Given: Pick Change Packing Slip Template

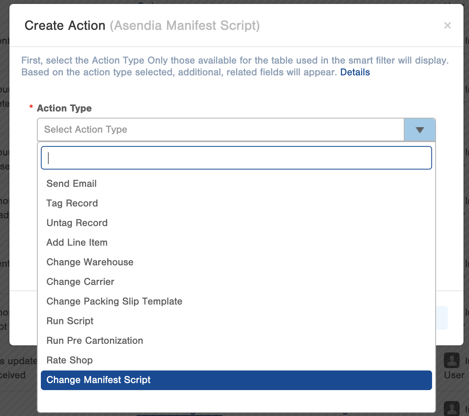Looking at the screenshot, I should [x=236, y=301].
